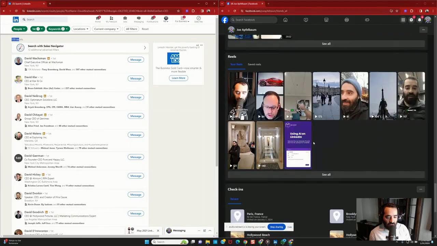Click the Facebook logo
Image resolution: width=437 pixels, height=246 pixels.
point(225,20)
